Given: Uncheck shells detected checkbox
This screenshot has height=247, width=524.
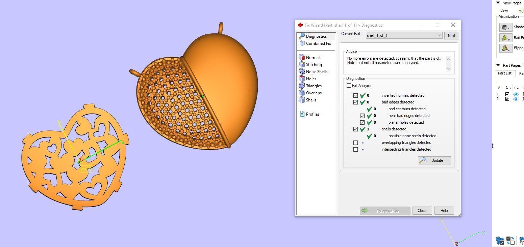Looking at the screenshot, I should click(x=355, y=129).
